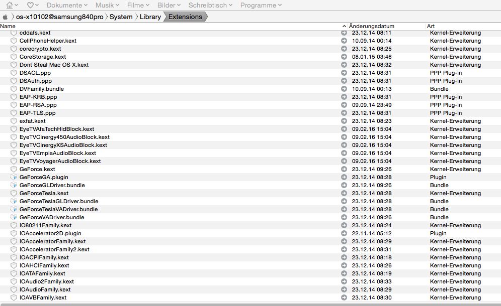Select file IOATAFamily.kext
This screenshot has width=501, height=306.
42,273
